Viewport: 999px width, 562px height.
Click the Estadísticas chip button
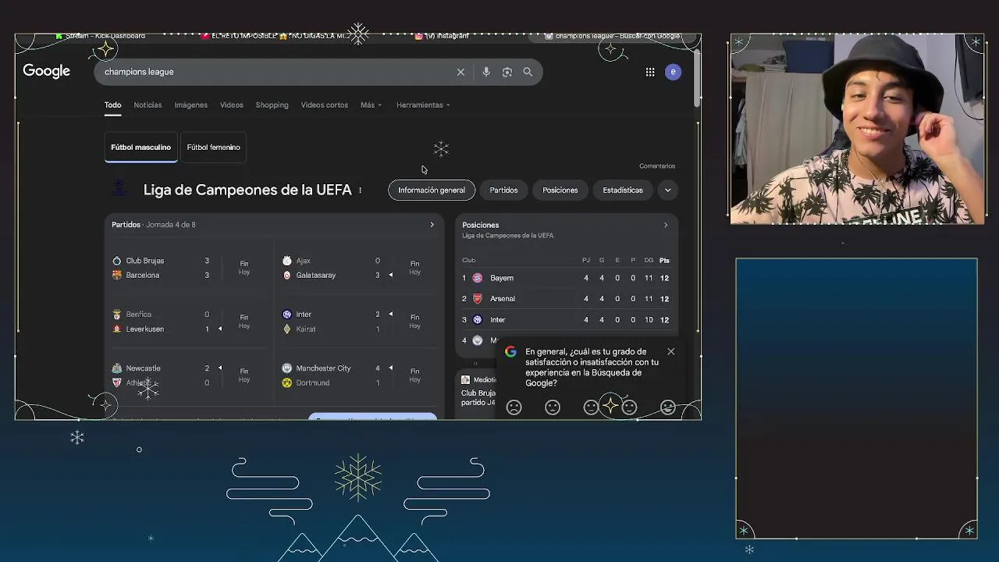click(623, 190)
